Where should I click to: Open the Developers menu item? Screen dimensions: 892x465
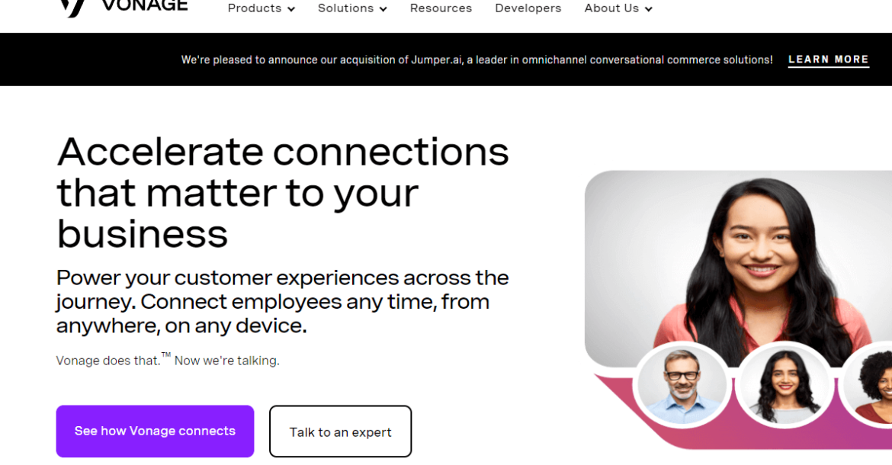coord(528,8)
